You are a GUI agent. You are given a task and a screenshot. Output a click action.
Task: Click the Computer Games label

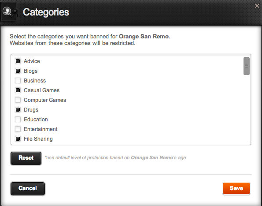pos(45,100)
